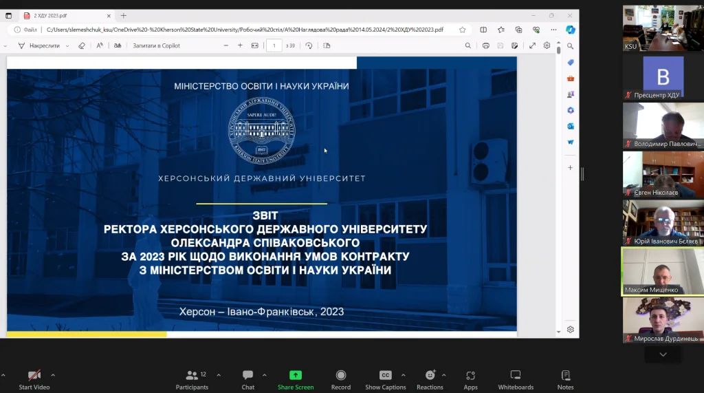Click the green Share Screen button

pyautogui.click(x=295, y=379)
